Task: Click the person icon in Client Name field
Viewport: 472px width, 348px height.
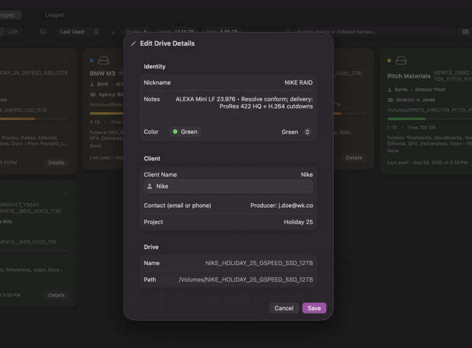Action: [150, 186]
